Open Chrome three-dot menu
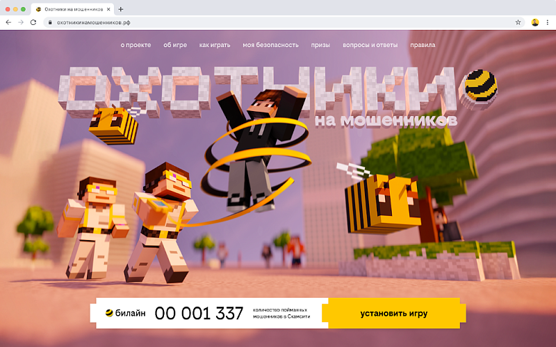The image size is (556, 347). [547, 22]
